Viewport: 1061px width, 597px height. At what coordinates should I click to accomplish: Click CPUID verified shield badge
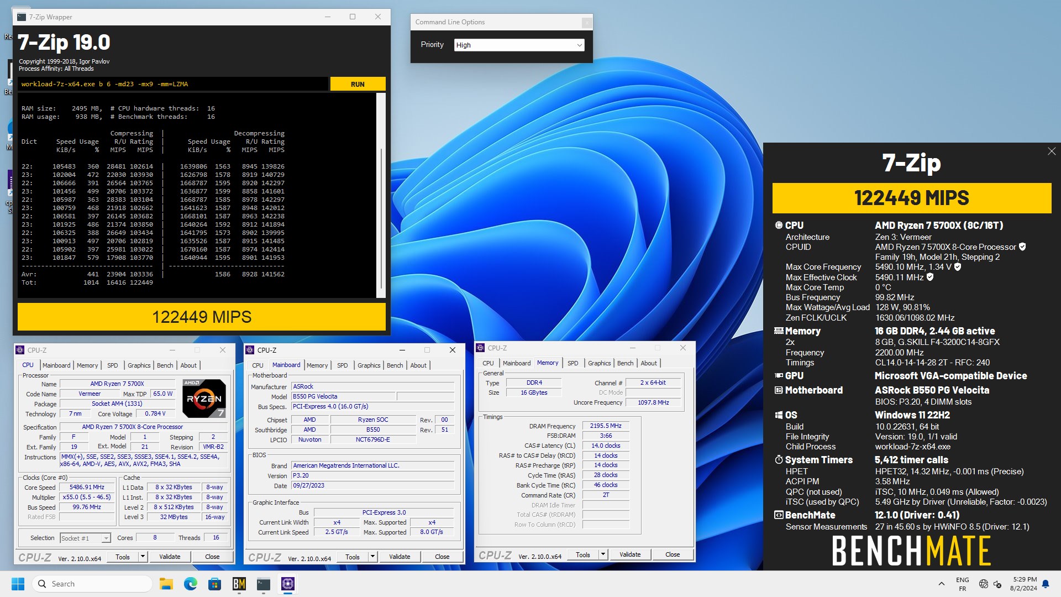point(1022,247)
